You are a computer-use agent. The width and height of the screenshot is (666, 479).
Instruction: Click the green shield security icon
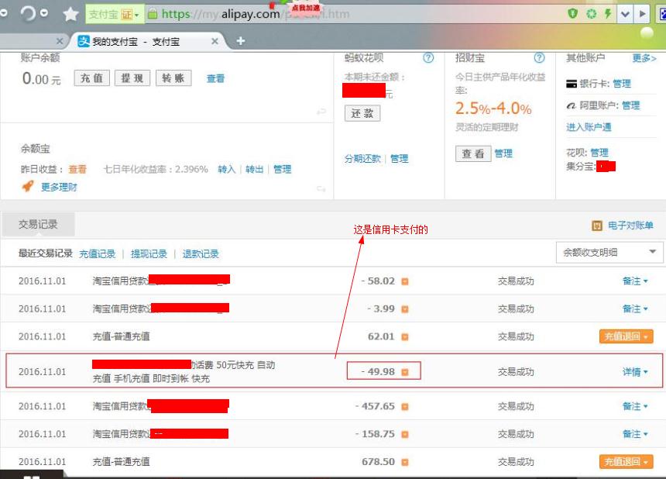click(573, 14)
